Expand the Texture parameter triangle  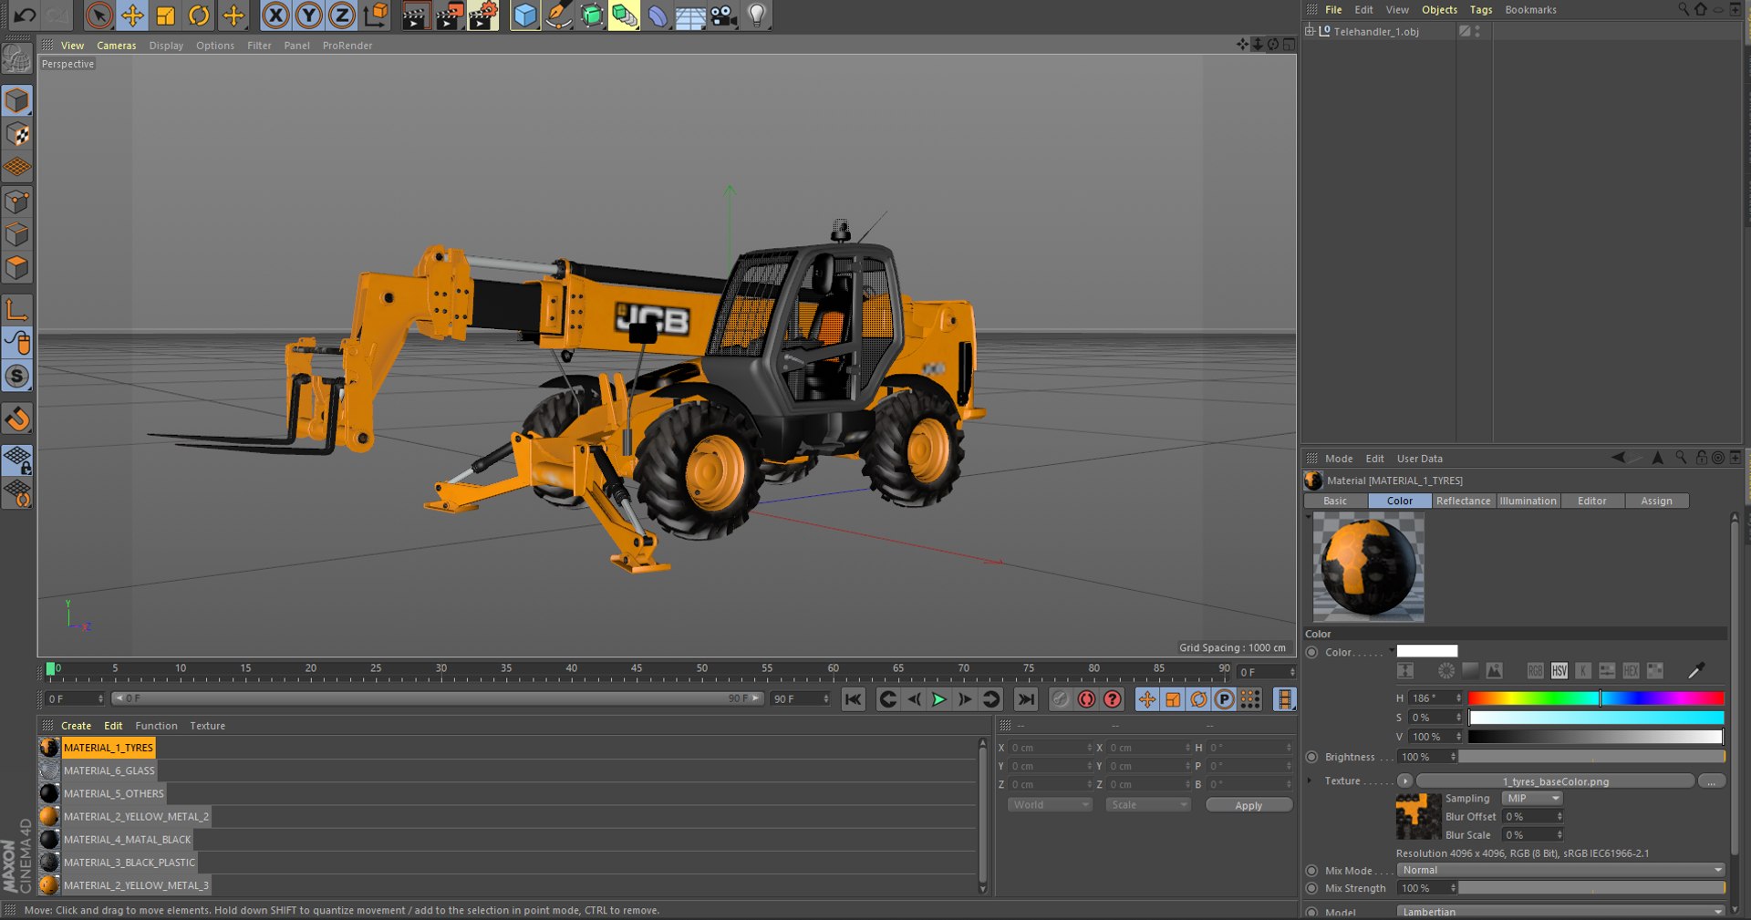[x=1311, y=781]
